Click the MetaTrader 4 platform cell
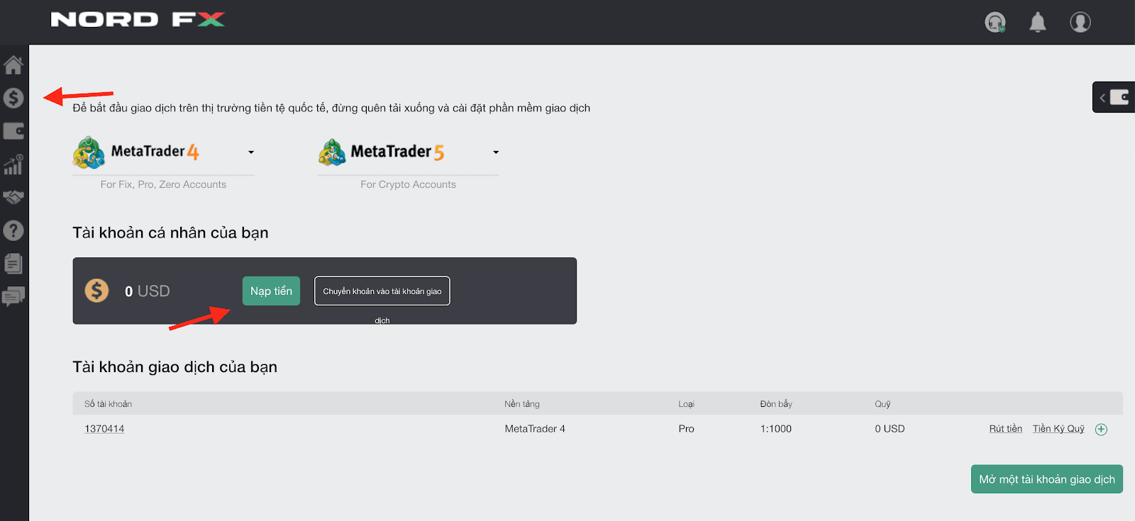 (535, 429)
